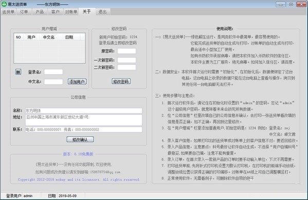Edit the 联系 phone and fax field
Screen dimensions: 308x200
(84, 130)
